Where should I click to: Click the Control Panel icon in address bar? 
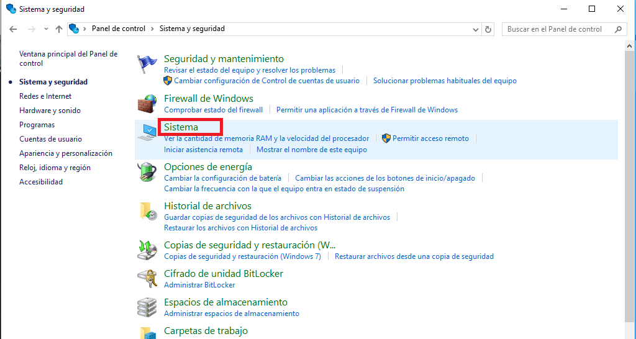click(74, 29)
